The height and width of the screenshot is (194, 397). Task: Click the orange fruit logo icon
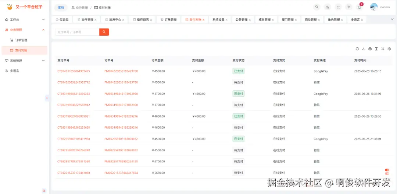click(x=10, y=7)
